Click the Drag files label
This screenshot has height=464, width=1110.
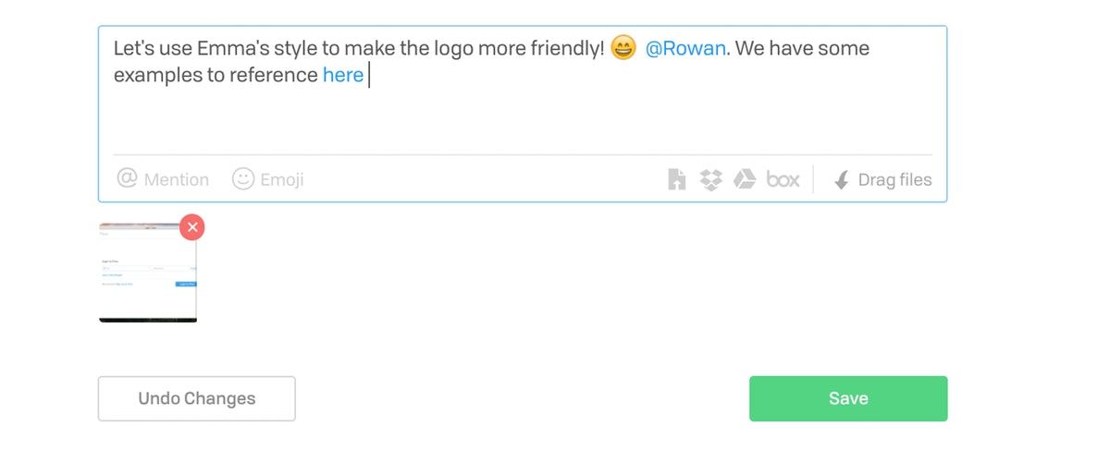(895, 179)
